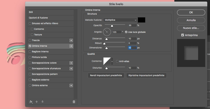Enable the Sovrapposizione sfumatura checkbox
This screenshot has width=210, height=109.
pos(30,68)
